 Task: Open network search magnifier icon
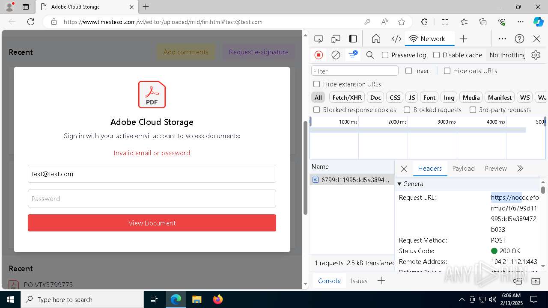[370, 55]
